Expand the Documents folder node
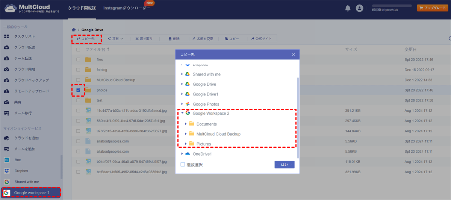This screenshot has height=200, width=451. (x=186, y=124)
